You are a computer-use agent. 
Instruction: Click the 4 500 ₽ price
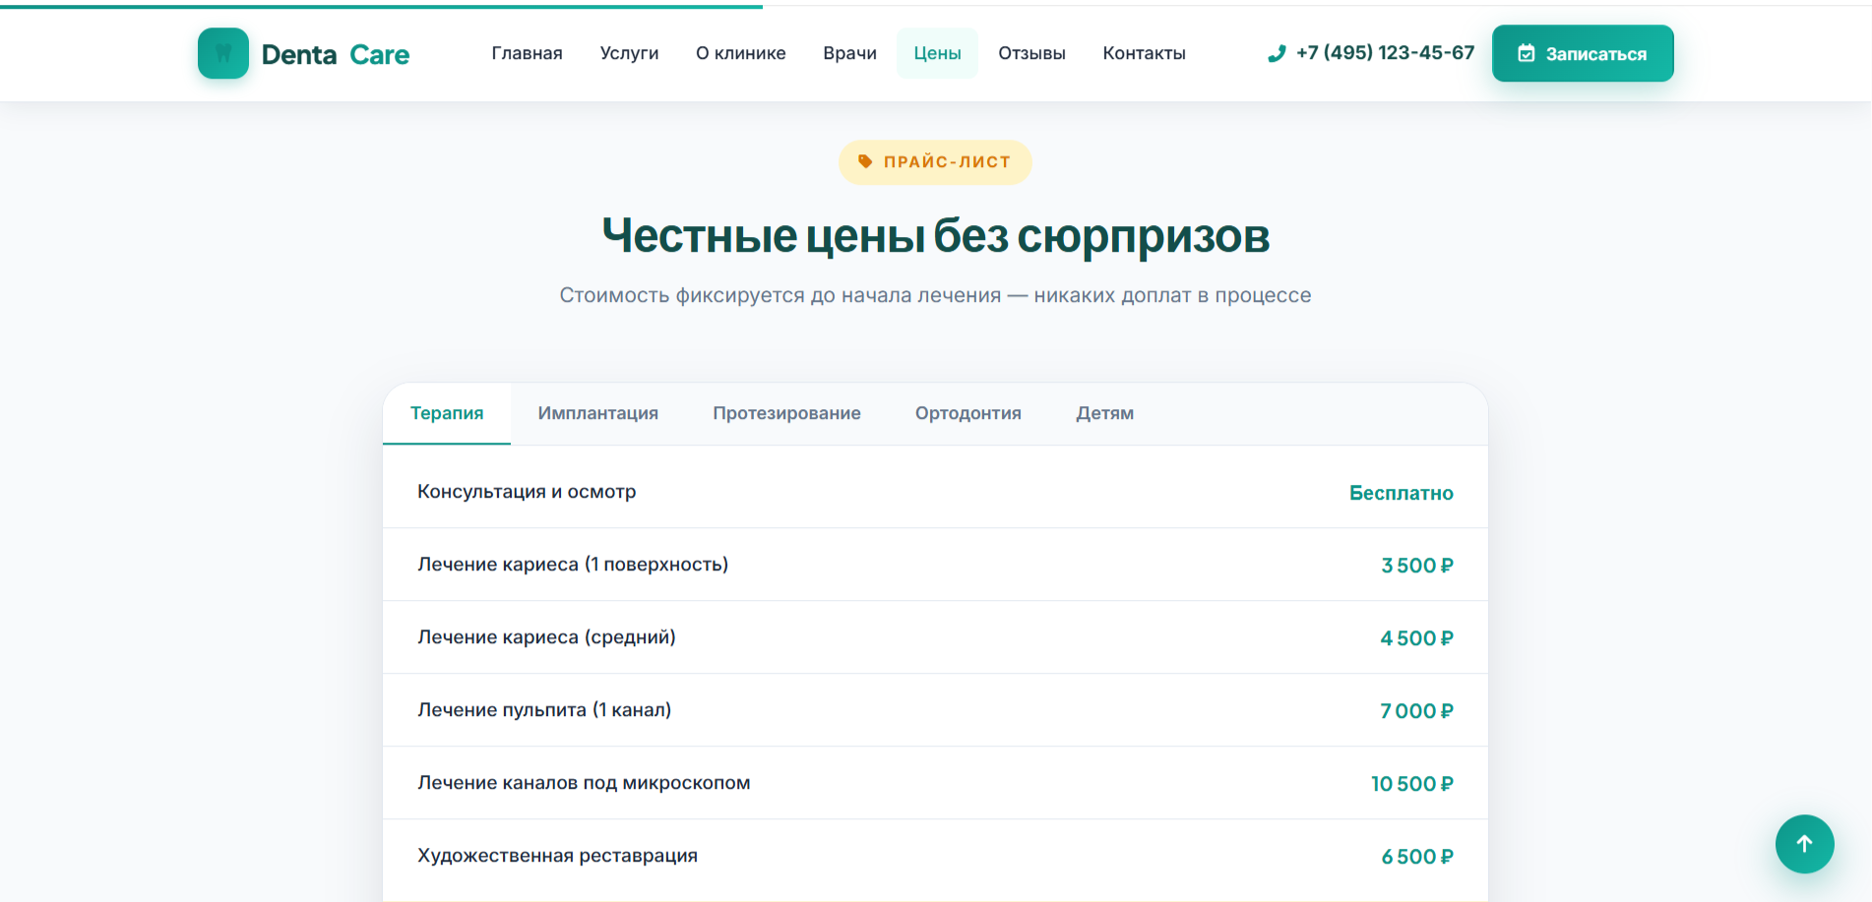tap(1417, 638)
